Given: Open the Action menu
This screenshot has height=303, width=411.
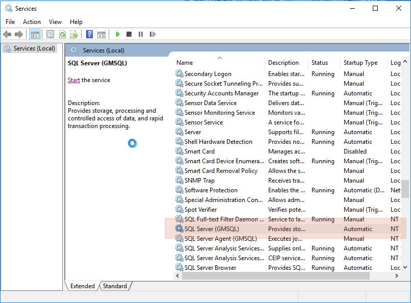Looking at the screenshot, I should [x=32, y=21].
